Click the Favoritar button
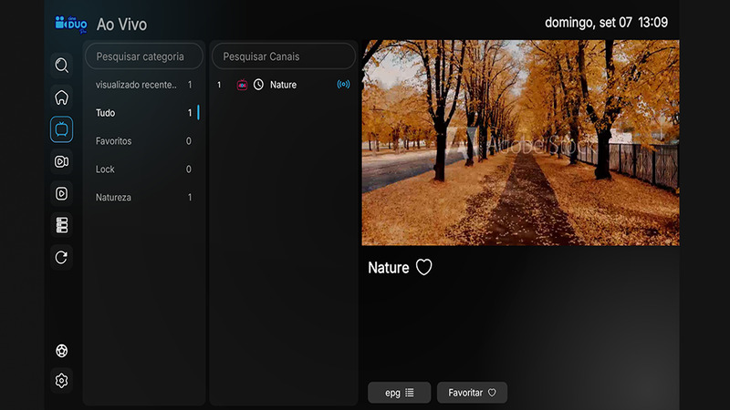This screenshot has width=730, height=410. pos(472,393)
